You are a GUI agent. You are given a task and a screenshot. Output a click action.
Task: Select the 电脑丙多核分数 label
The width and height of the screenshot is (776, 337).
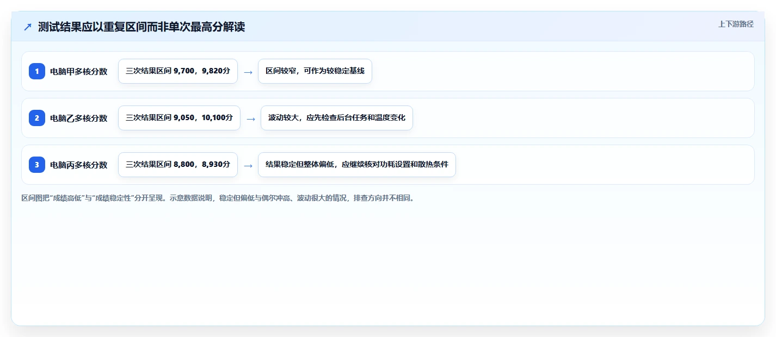click(x=79, y=165)
